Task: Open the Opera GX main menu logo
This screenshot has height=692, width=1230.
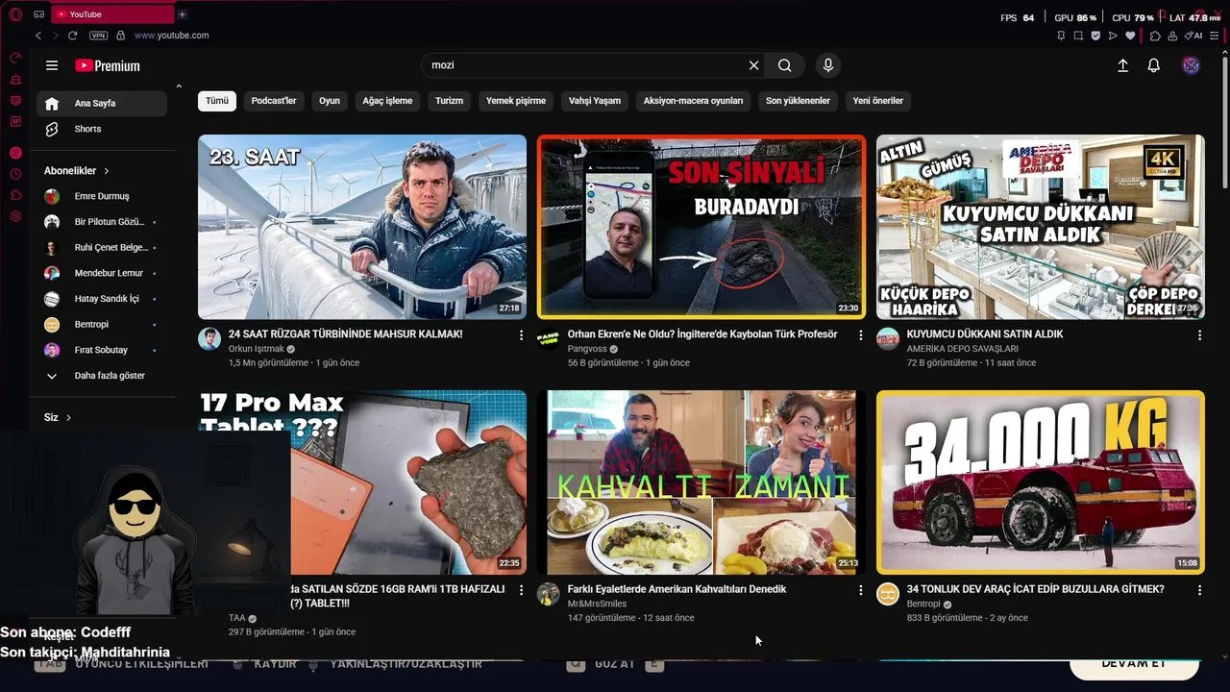Action: pyautogui.click(x=15, y=14)
